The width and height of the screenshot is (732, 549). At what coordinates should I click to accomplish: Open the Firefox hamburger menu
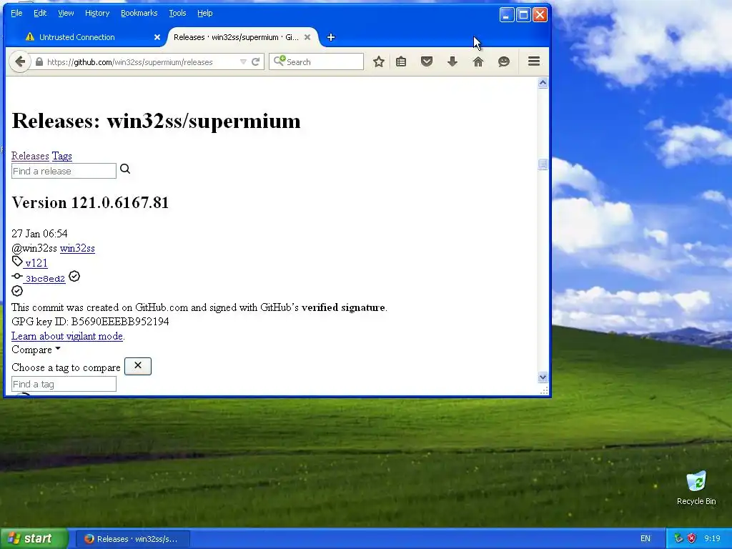point(534,61)
